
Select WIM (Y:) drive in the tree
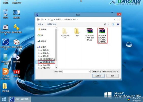[x=45, y=68]
